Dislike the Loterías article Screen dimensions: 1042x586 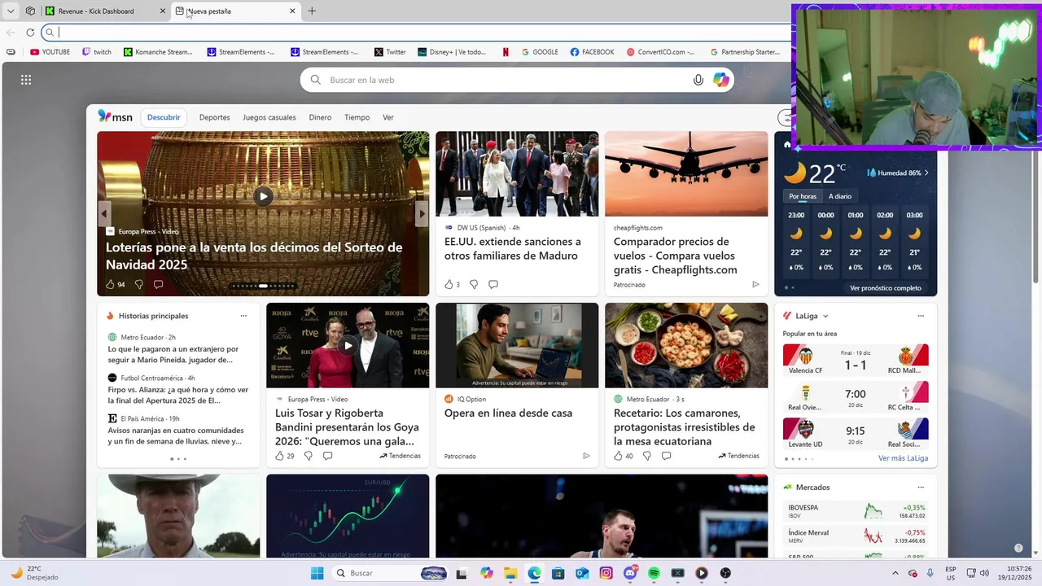coord(138,284)
